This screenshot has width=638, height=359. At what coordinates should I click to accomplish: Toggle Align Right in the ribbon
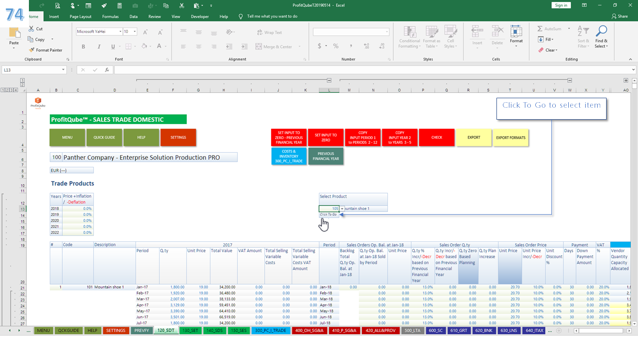[x=213, y=46]
